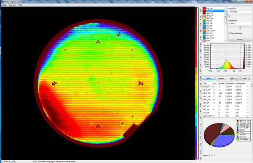Click the WaferMapVisualizer title bar icon

[x=2, y=1]
